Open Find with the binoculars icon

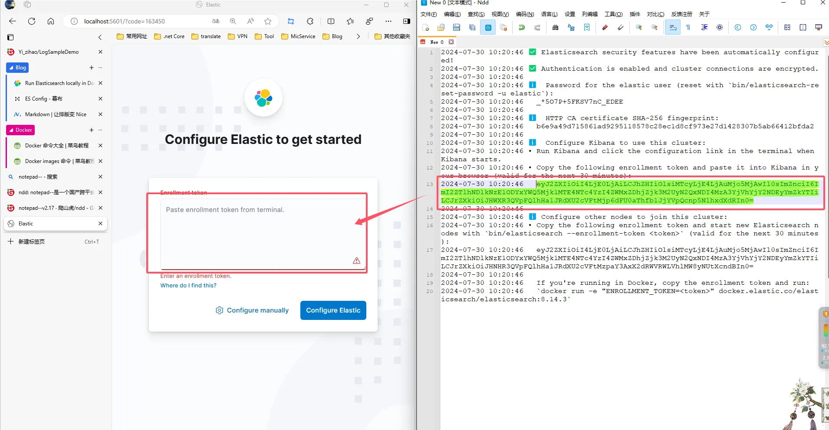(x=555, y=27)
